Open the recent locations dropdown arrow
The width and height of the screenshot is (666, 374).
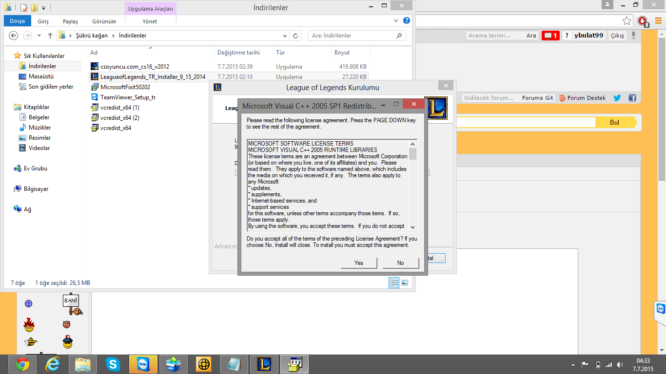click(x=39, y=36)
